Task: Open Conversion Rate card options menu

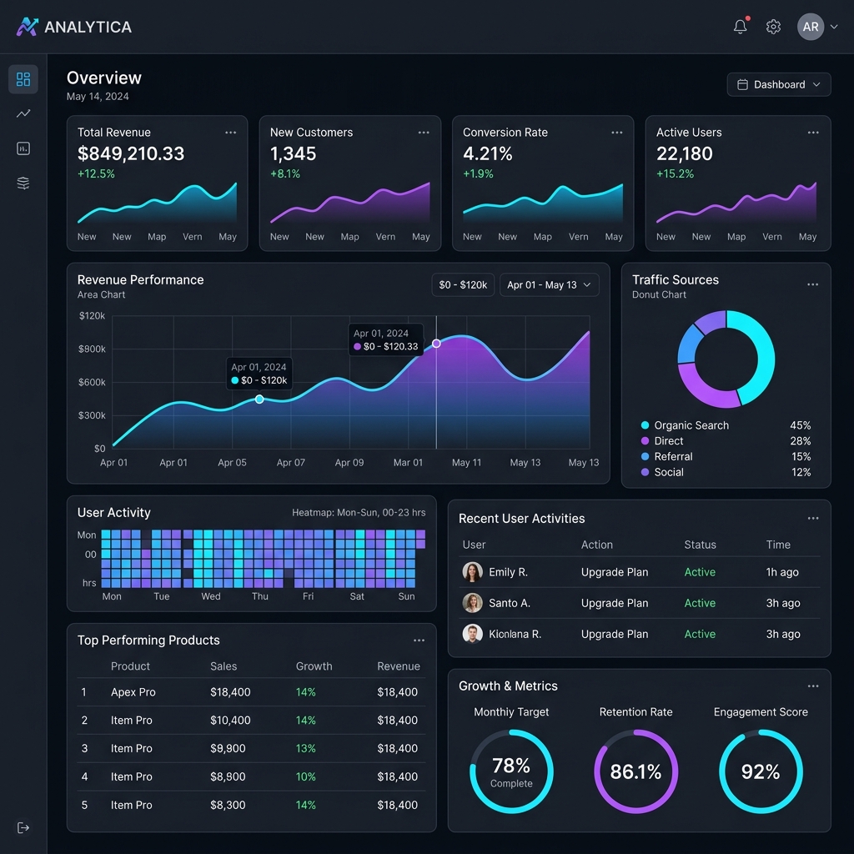Action: 616,133
